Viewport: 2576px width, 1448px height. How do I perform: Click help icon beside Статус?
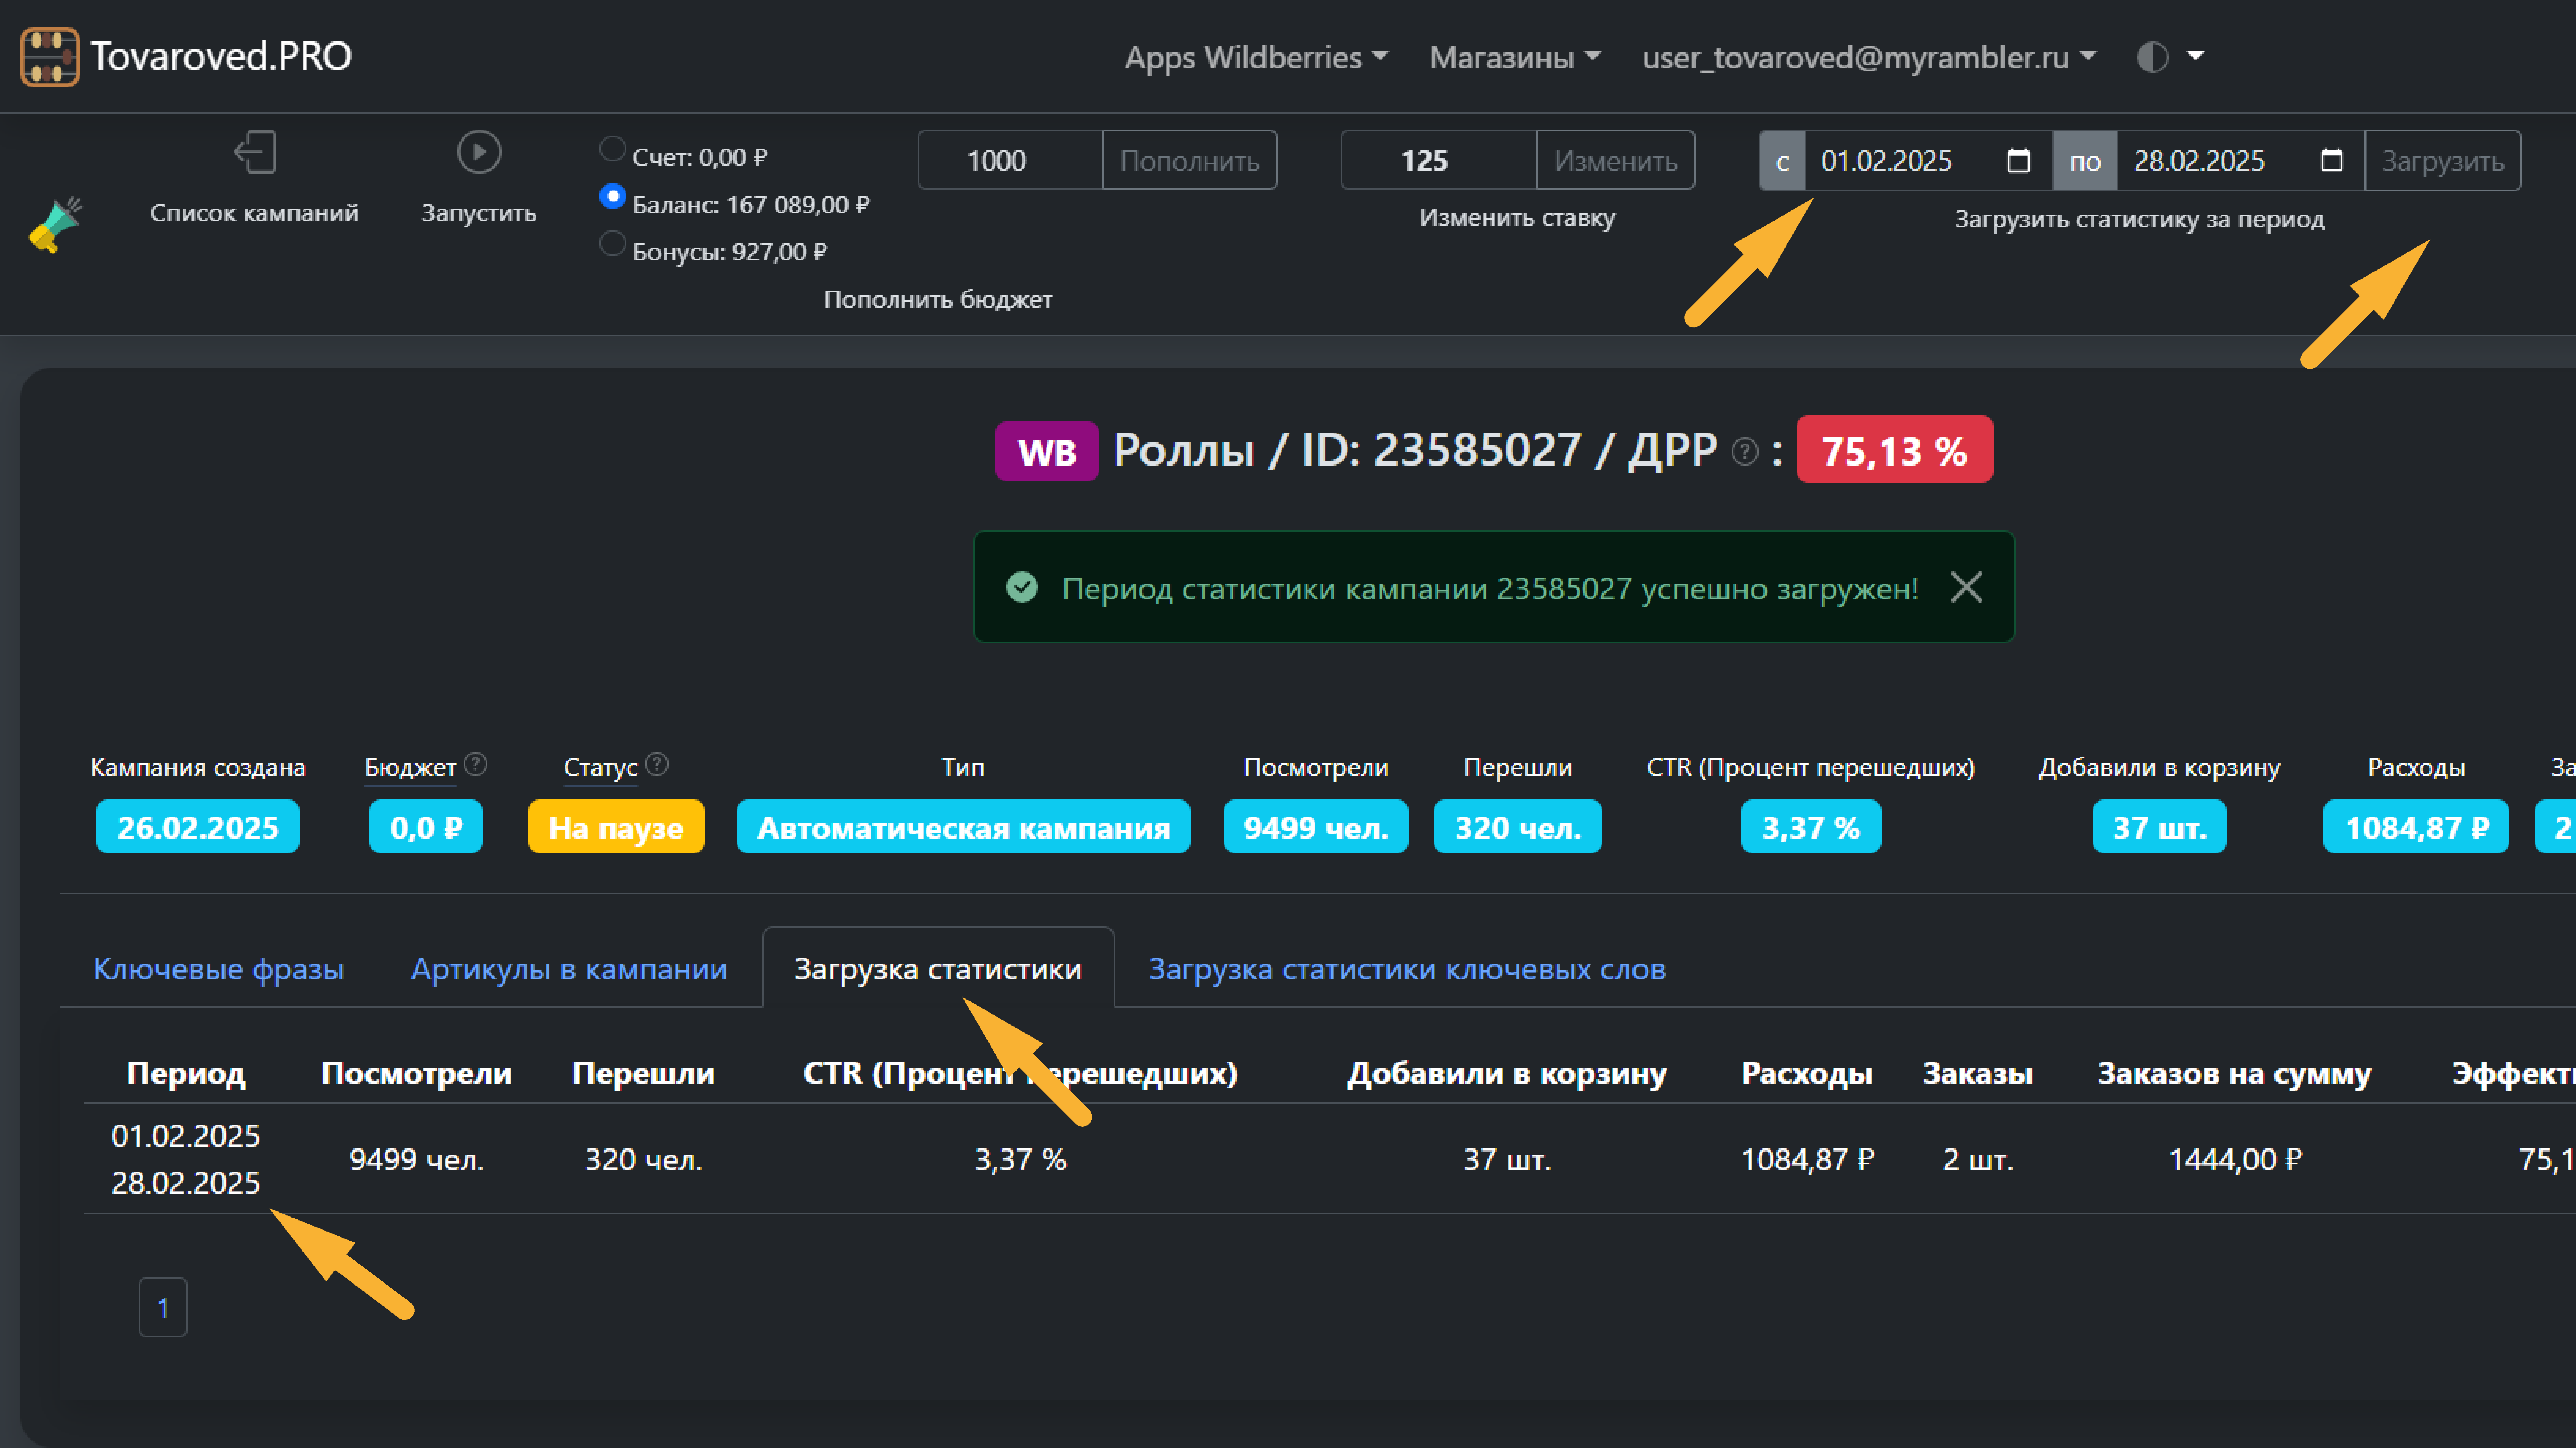657,765
